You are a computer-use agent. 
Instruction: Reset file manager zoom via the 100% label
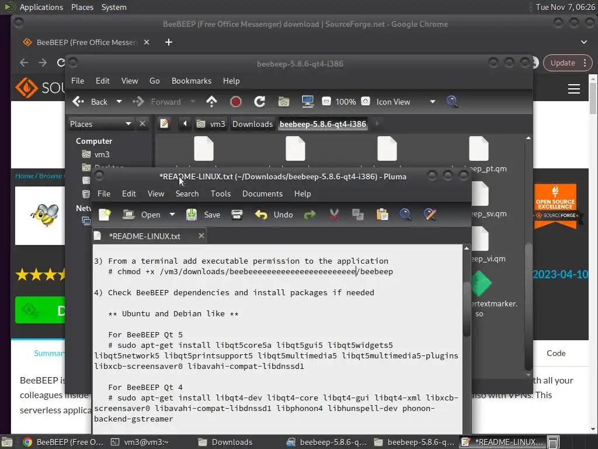tap(346, 102)
